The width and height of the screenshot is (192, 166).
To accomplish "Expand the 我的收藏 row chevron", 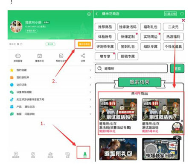I will [x=90, y=70].
